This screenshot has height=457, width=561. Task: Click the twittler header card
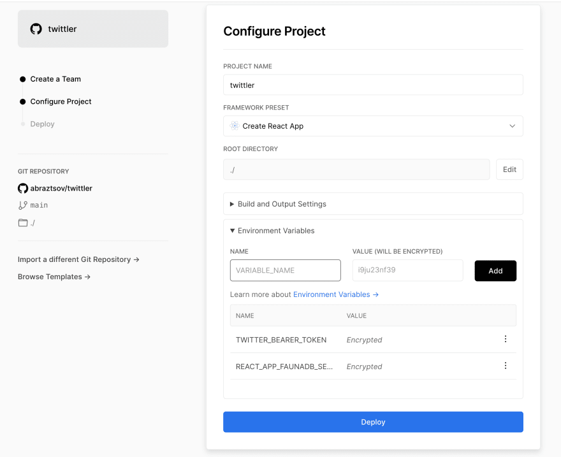pyautogui.click(x=93, y=29)
